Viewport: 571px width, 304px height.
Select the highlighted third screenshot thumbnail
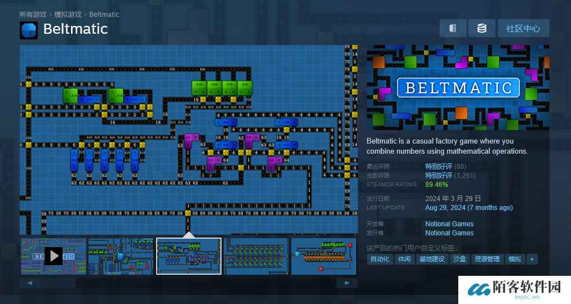click(x=189, y=256)
